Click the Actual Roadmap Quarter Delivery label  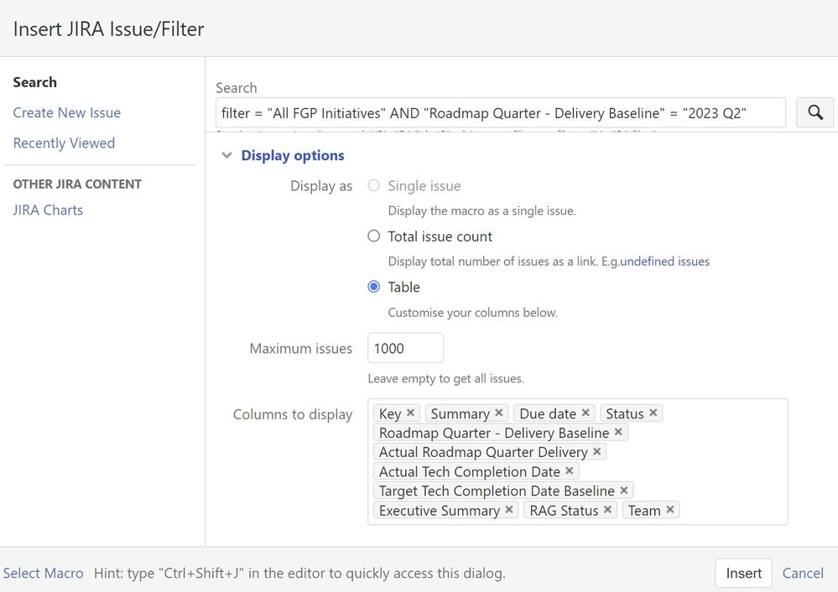pos(483,453)
